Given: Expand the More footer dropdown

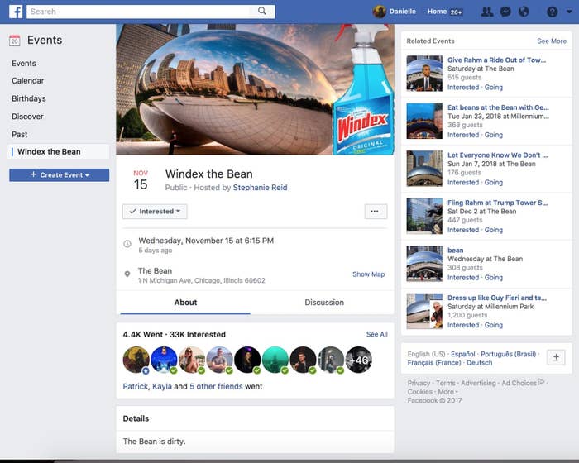Looking at the screenshot, I should click(447, 392).
